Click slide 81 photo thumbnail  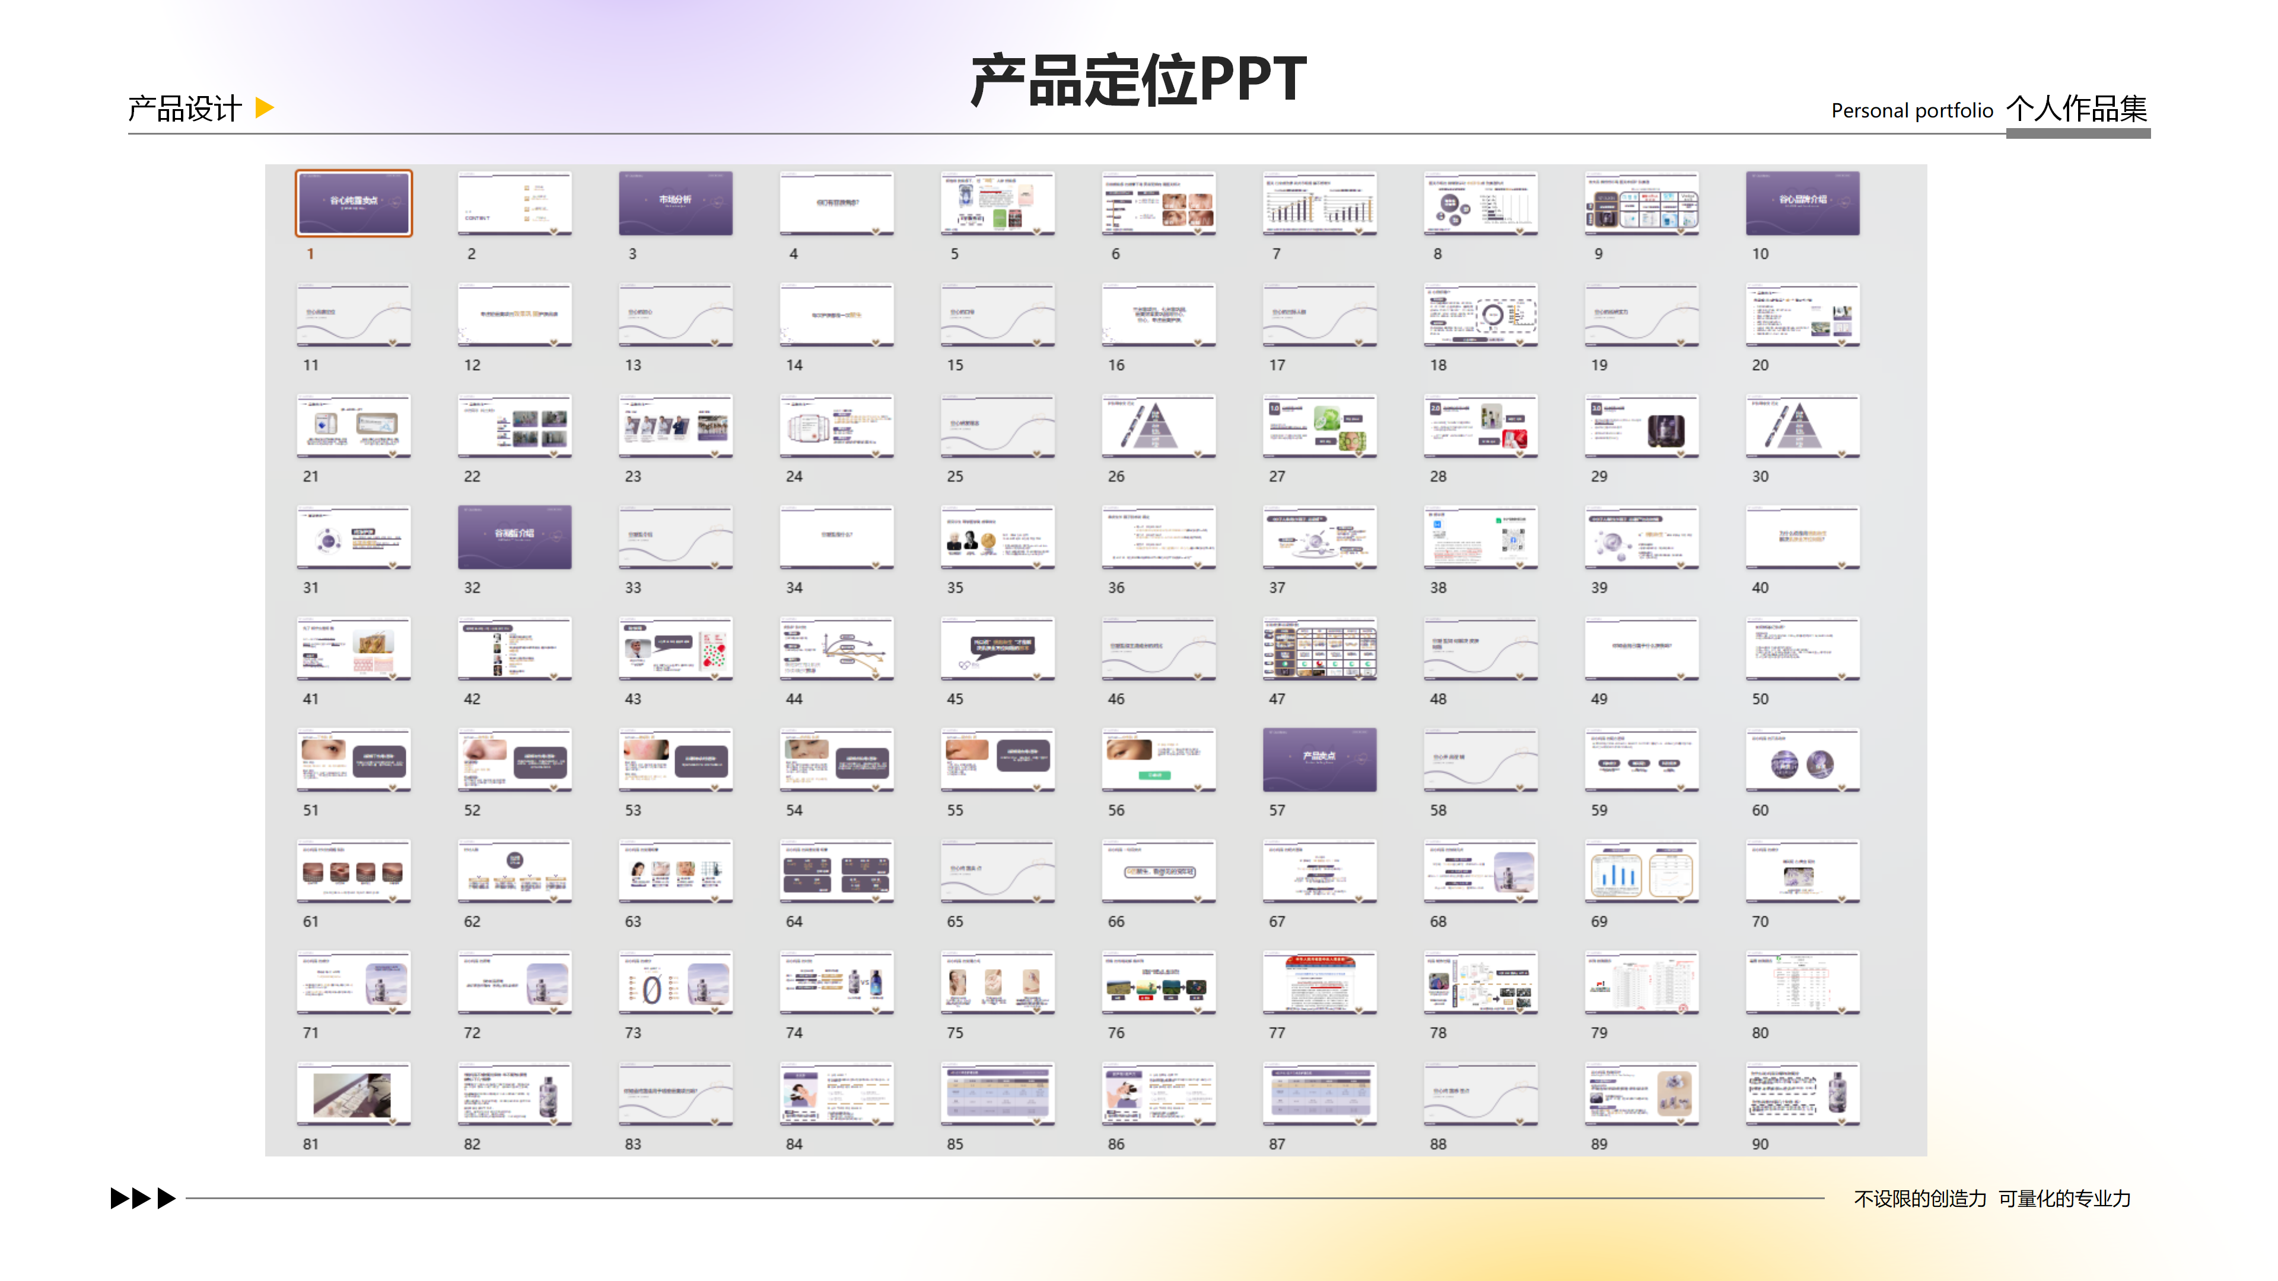[354, 1094]
